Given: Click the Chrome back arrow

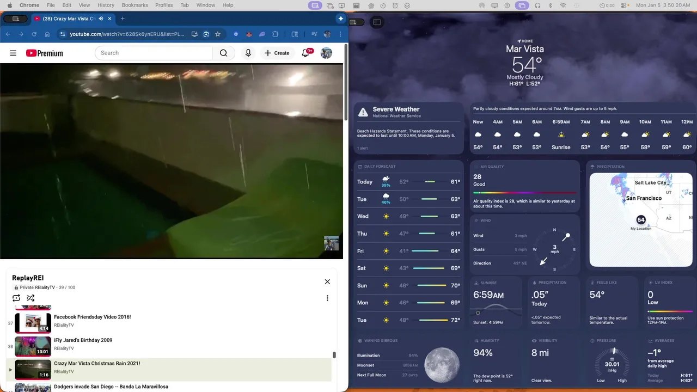Looking at the screenshot, I should (8, 34).
